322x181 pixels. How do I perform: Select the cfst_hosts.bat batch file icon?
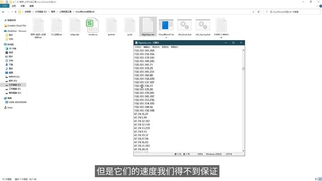(x=185, y=25)
